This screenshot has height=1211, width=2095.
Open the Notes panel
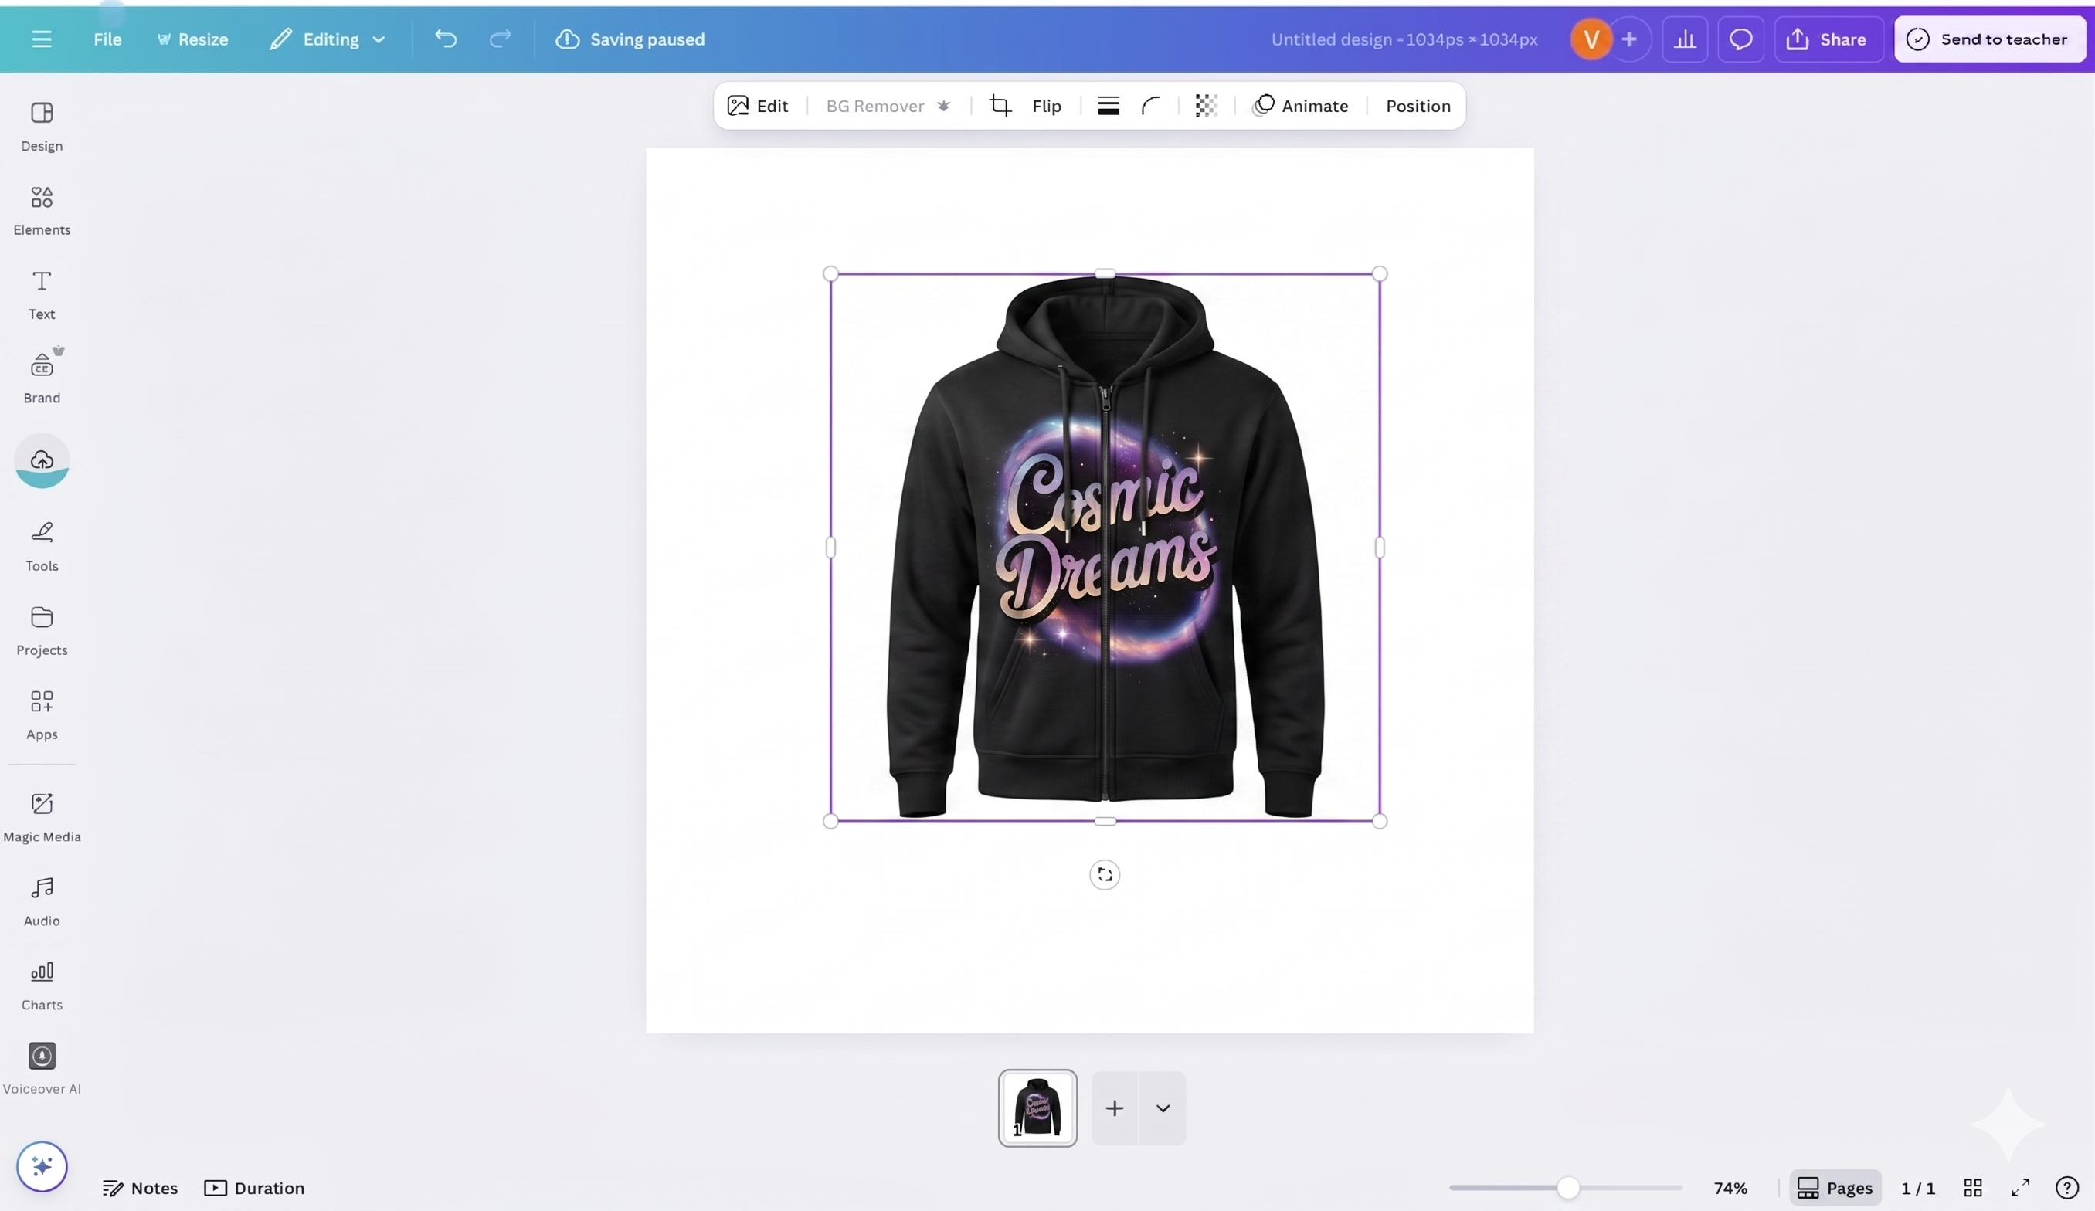tap(140, 1188)
